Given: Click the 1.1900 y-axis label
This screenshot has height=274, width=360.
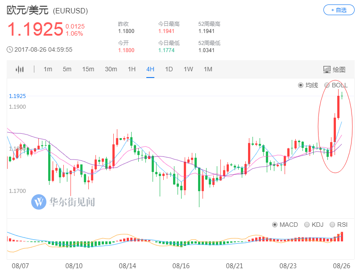Looking at the screenshot, I should (17, 107).
